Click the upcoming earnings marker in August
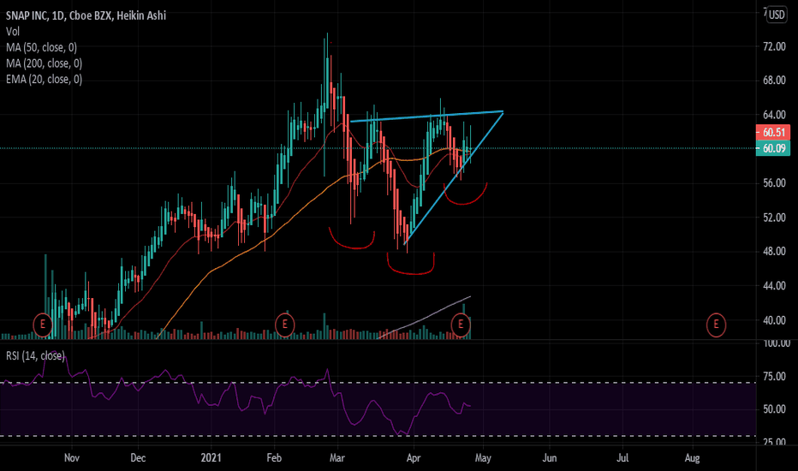 pos(716,325)
